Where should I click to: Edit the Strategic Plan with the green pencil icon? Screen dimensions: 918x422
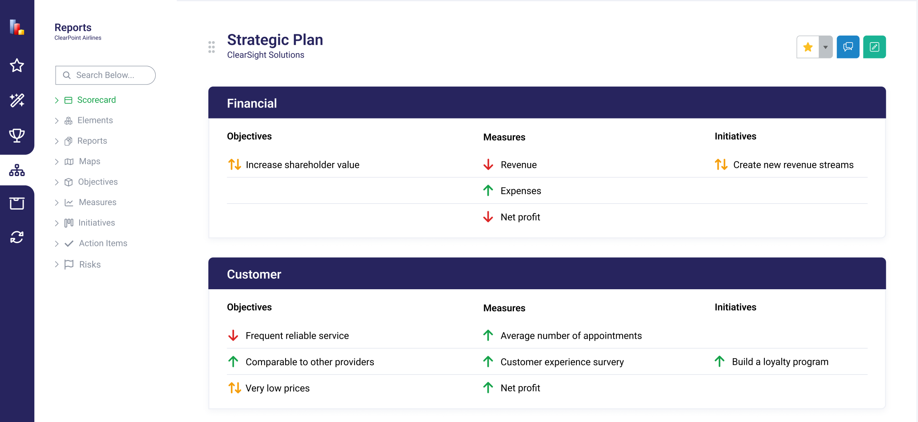click(874, 47)
